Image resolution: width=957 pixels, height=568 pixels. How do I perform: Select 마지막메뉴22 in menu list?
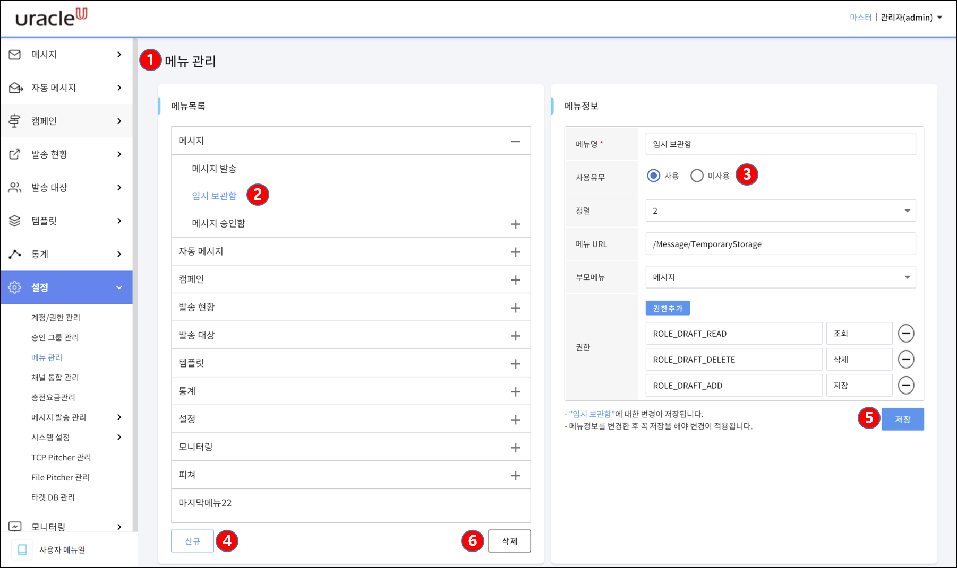[x=205, y=503]
